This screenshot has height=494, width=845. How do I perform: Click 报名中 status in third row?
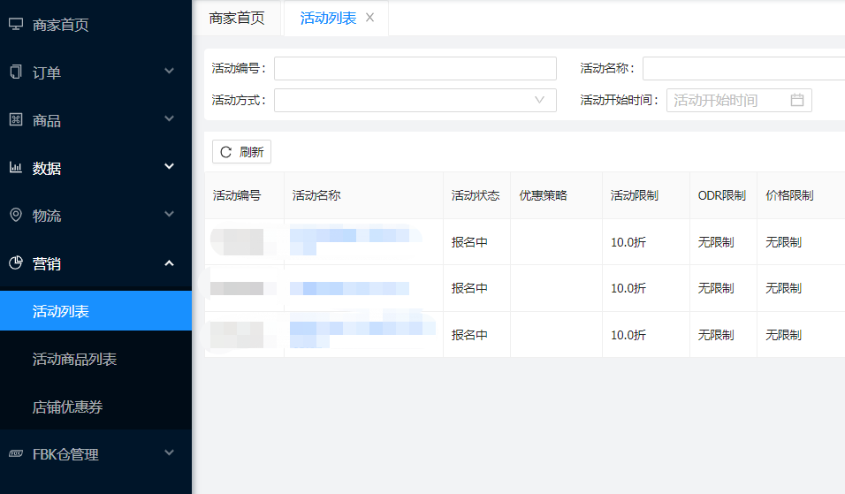tap(469, 335)
